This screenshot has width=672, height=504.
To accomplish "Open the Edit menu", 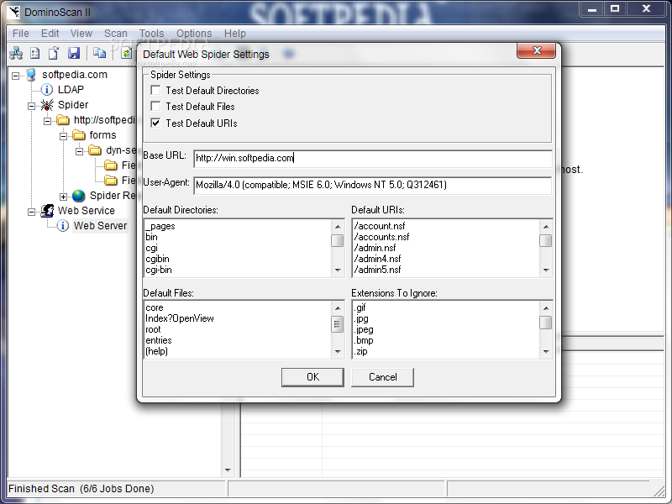I will coord(50,34).
